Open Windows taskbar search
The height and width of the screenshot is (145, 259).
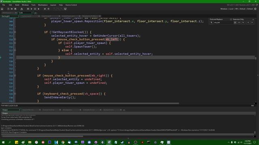(10, 142)
